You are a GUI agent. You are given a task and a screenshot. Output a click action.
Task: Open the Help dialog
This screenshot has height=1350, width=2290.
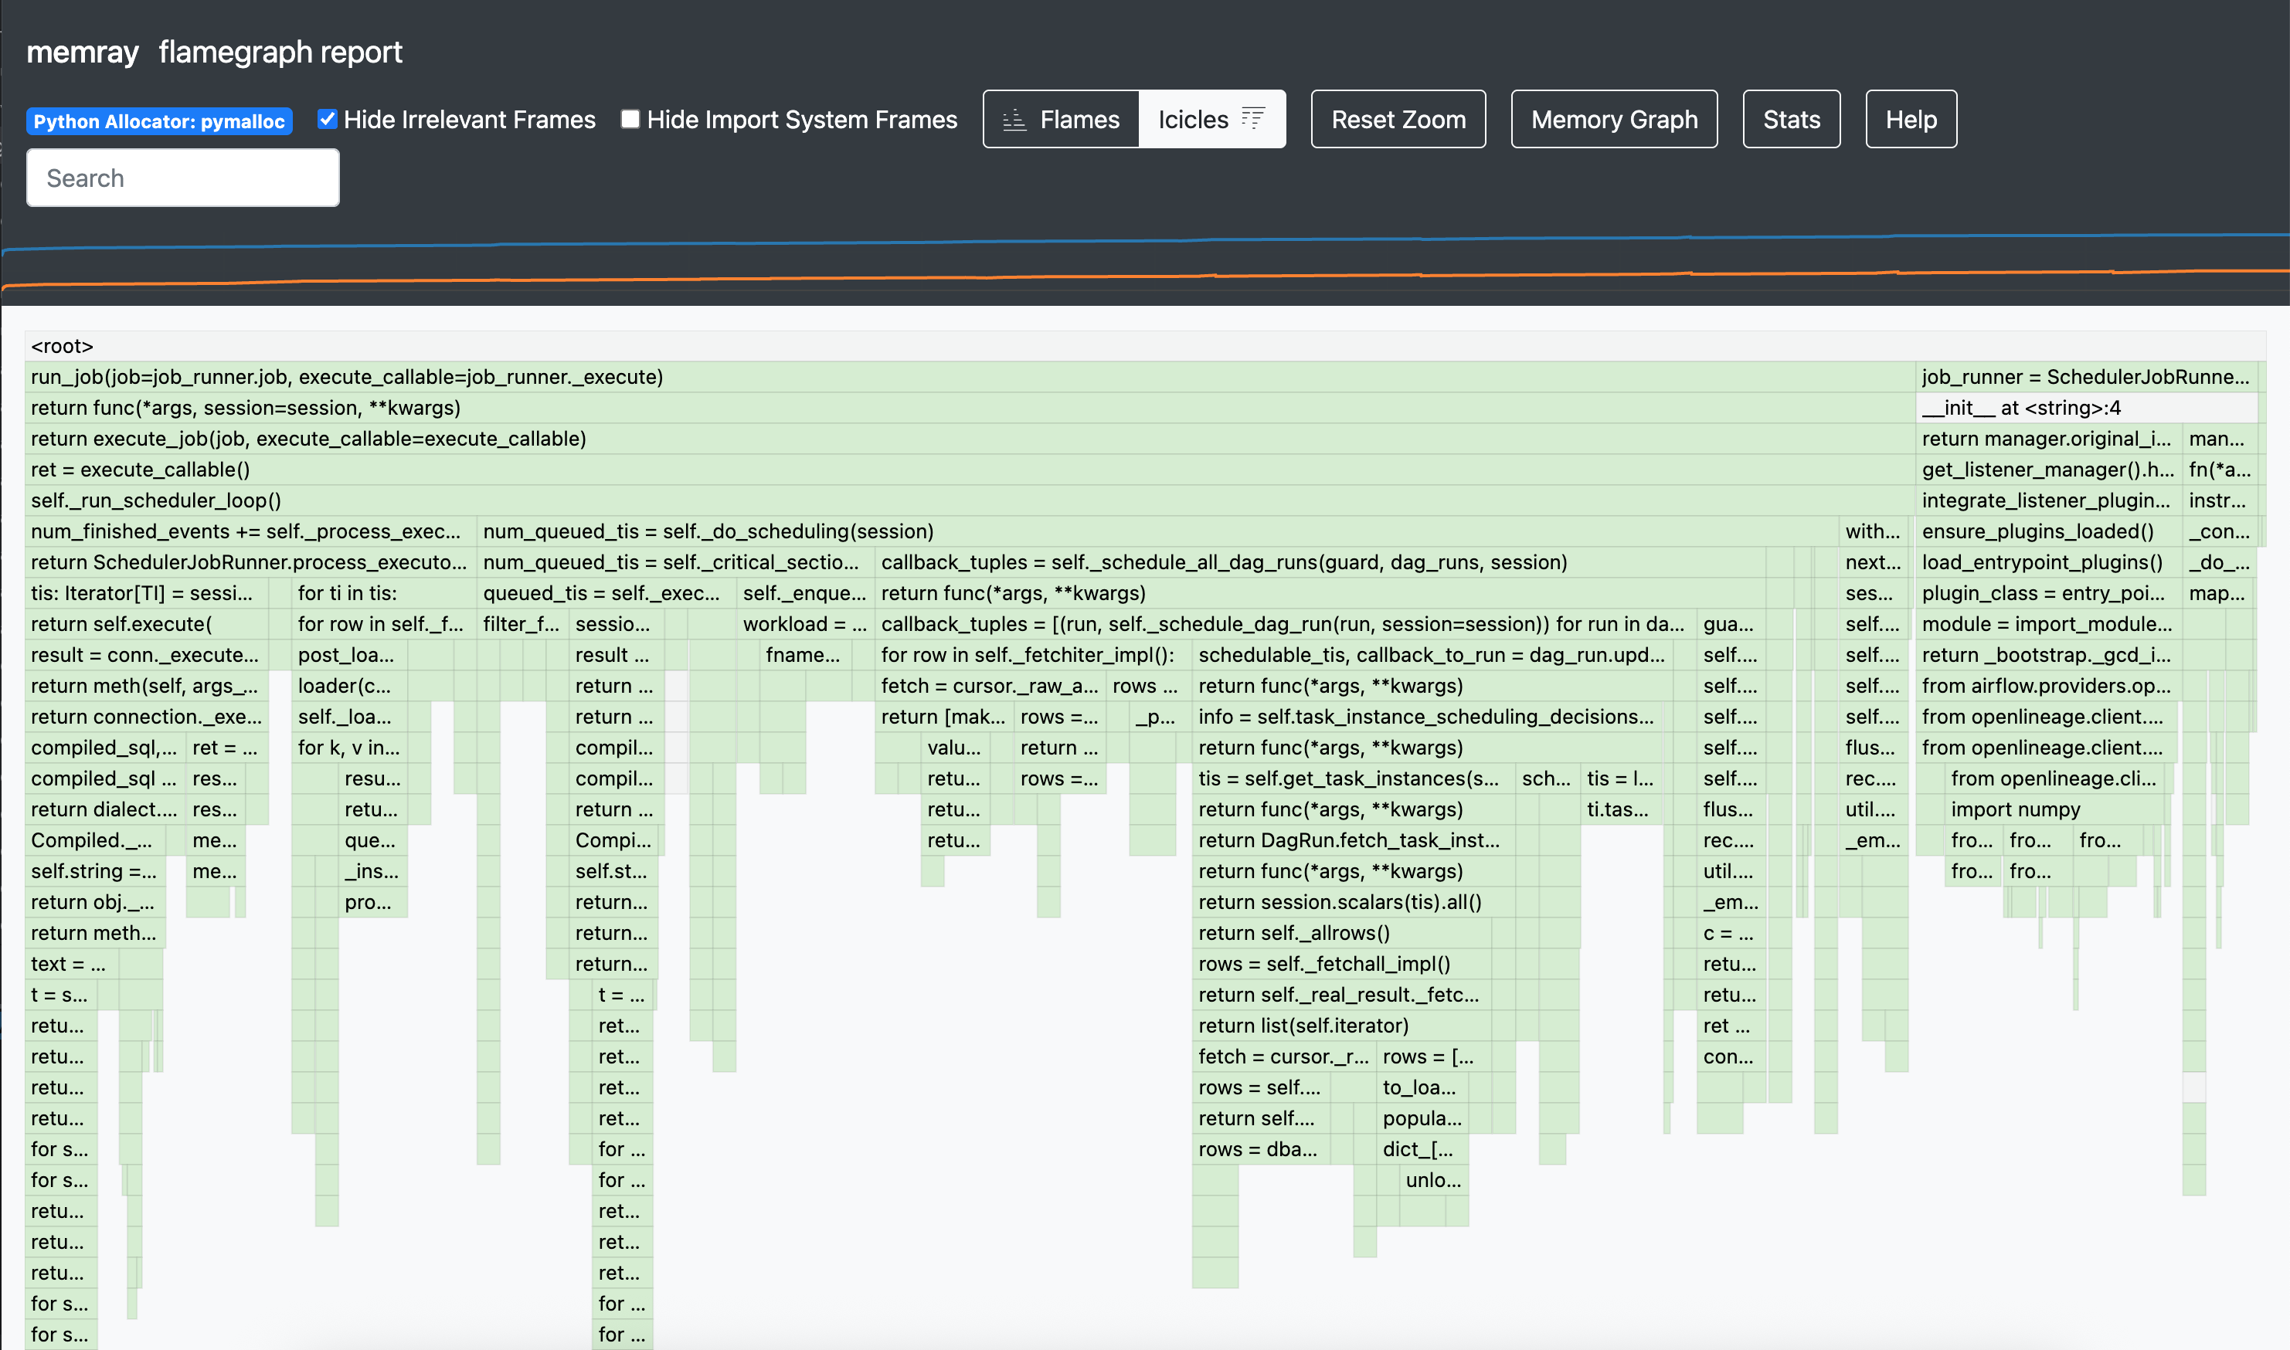click(x=1911, y=118)
